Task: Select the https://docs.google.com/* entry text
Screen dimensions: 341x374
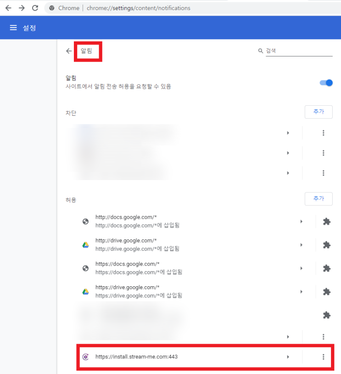Action: (x=128, y=264)
